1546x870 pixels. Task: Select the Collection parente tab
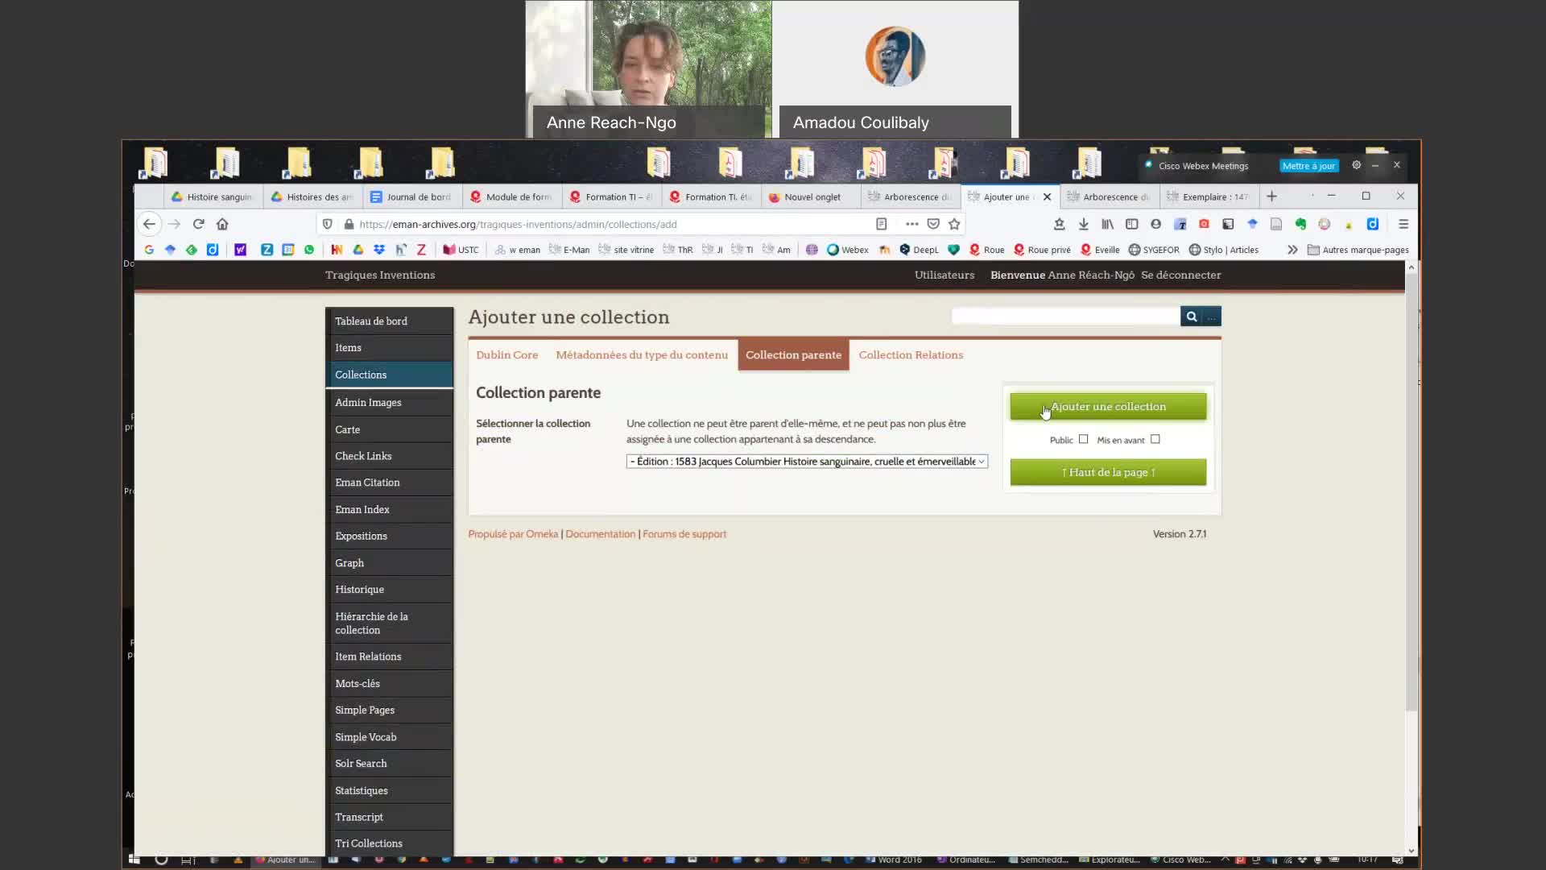[793, 355]
